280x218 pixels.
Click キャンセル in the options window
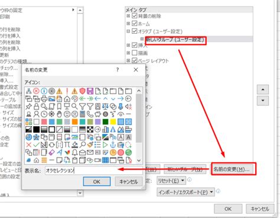260,209
